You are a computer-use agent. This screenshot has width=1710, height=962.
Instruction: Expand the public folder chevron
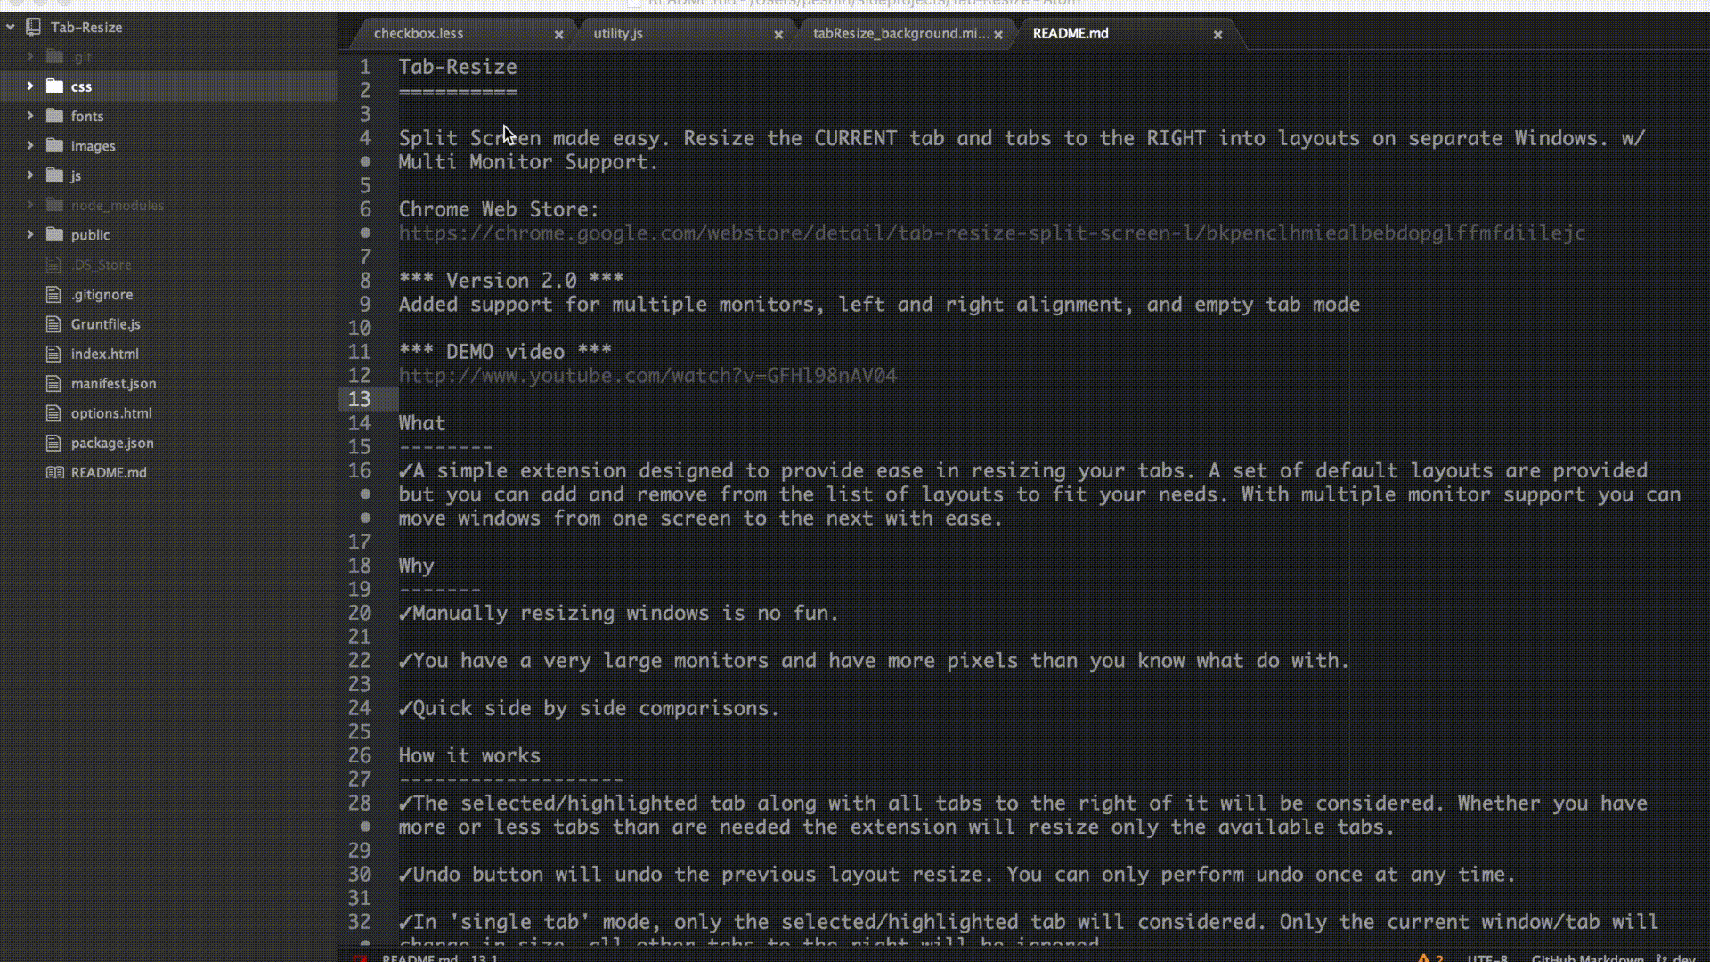pyautogui.click(x=30, y=235)
